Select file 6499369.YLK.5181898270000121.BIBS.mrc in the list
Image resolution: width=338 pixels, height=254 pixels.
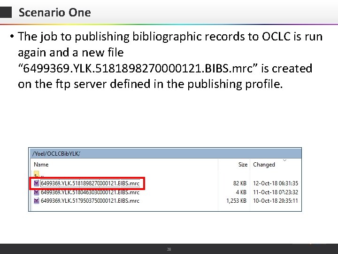[90, 183]
